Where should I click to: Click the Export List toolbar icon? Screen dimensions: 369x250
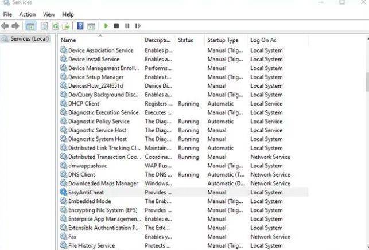click(66, 26)
